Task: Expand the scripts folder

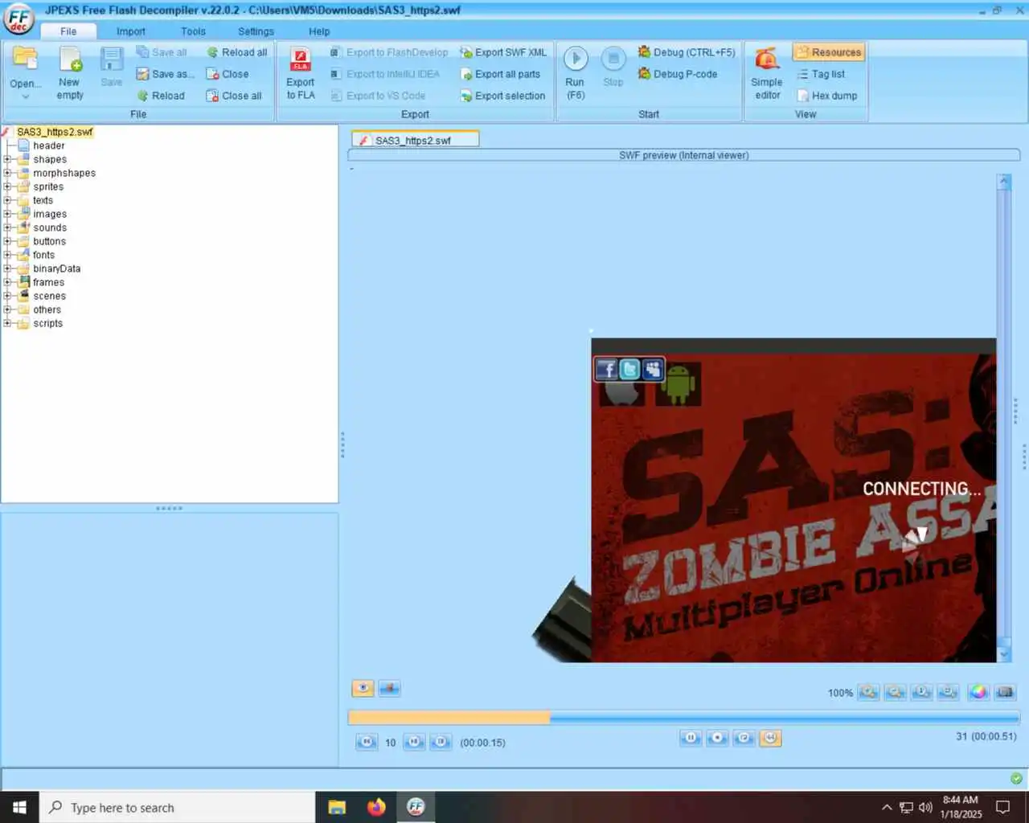Action: (x=7, y=323)
